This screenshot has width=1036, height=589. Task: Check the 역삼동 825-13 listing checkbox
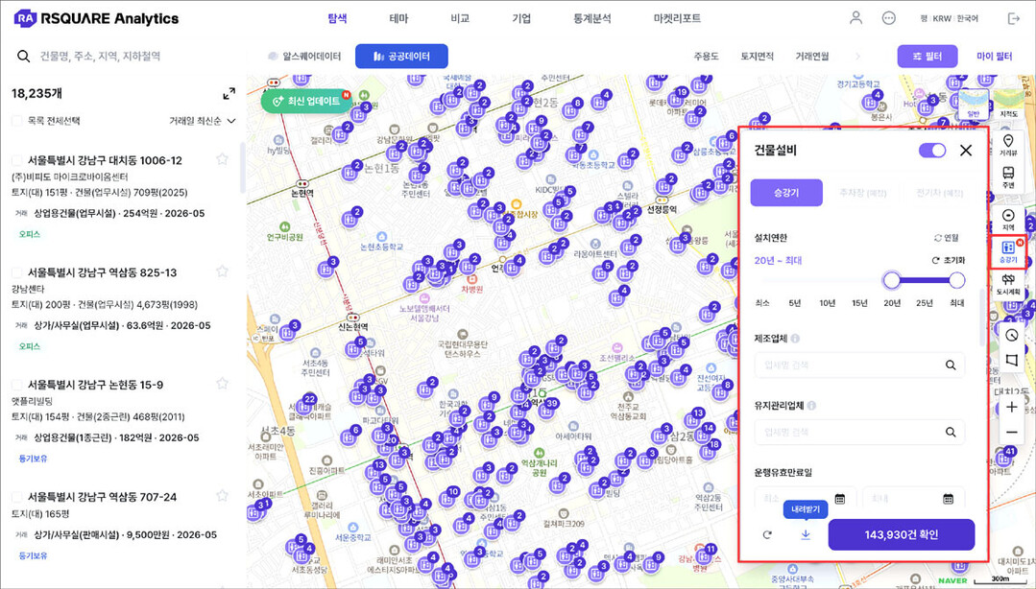click(17, 272)
